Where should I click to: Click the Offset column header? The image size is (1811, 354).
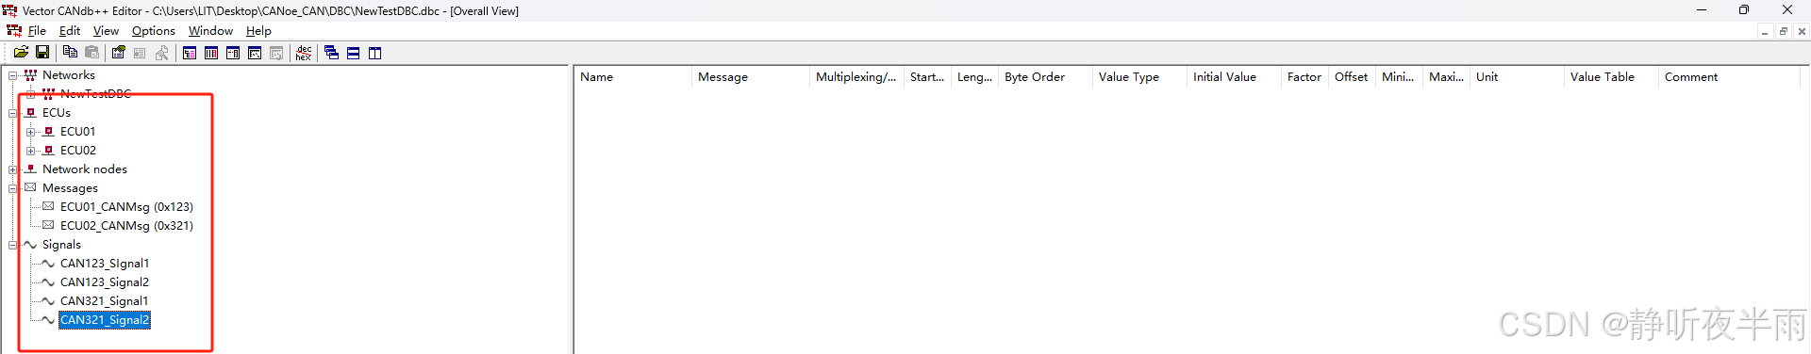(x=1352, y=77)
